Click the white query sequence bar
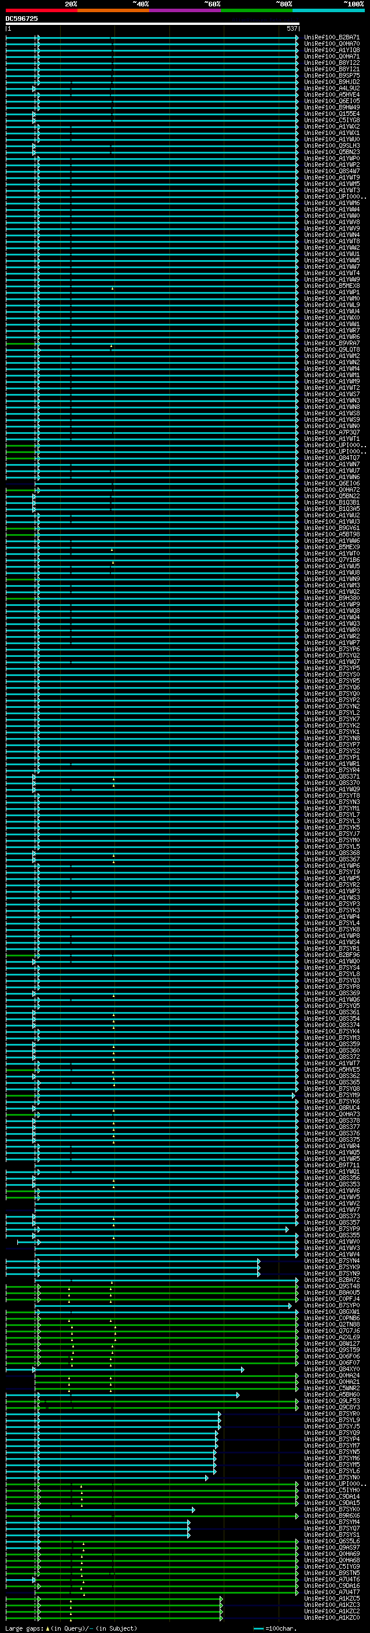This screenshot has width=370, height=1633. (x=153, y=23)
